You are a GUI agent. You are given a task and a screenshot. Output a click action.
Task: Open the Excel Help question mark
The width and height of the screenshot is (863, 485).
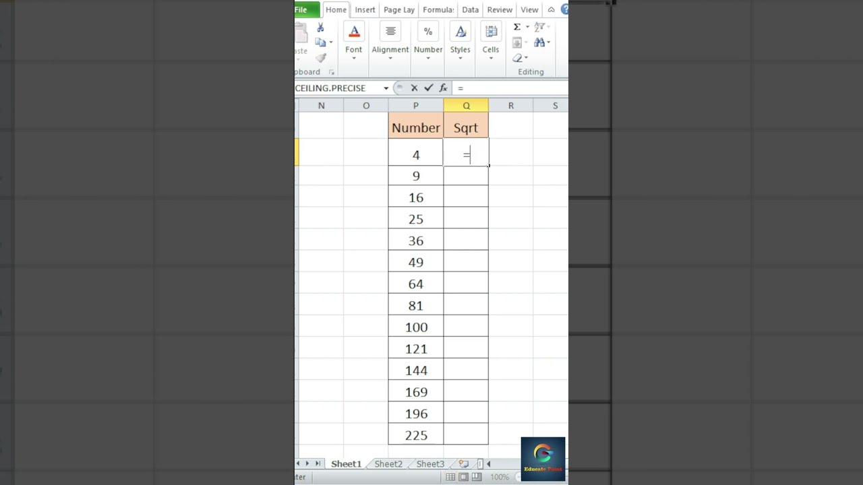pyautogui.click(x=564, y=9)
